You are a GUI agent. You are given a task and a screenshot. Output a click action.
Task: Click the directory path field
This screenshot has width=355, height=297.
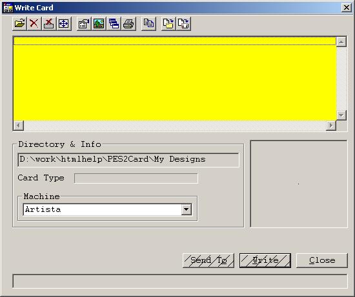pos(128,160)
